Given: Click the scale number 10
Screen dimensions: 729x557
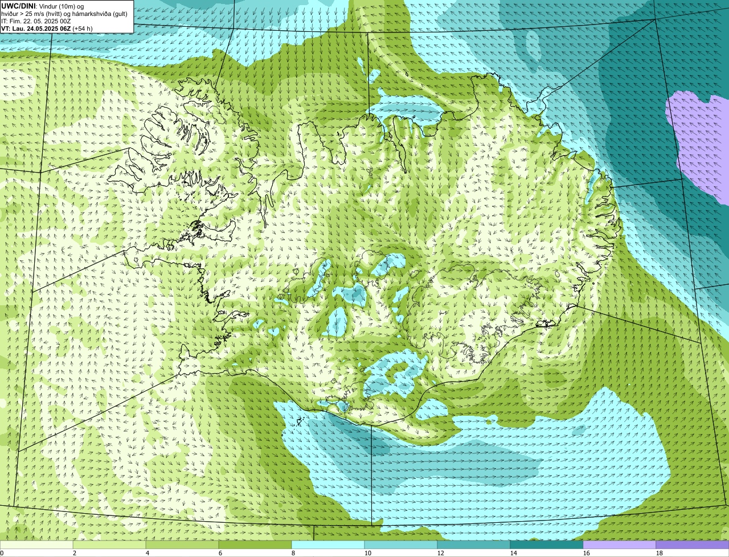Looking at the screenshot, I should coord(368,553).
